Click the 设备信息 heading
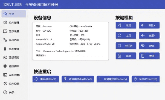The width and height of the screenshot is (165, 100). tap(42, 18)
